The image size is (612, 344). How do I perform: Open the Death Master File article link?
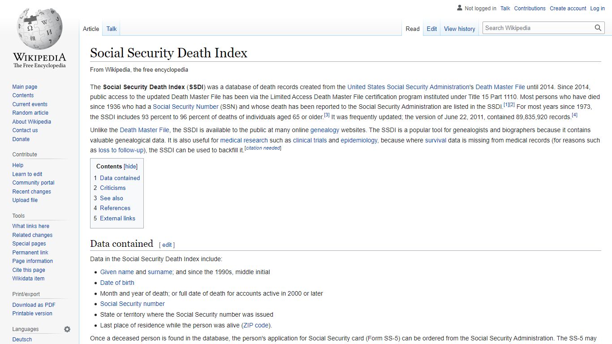(500, 87)
